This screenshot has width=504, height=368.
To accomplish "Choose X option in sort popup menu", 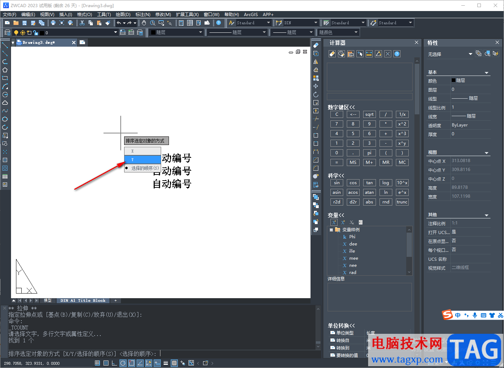I will point(142,151).
